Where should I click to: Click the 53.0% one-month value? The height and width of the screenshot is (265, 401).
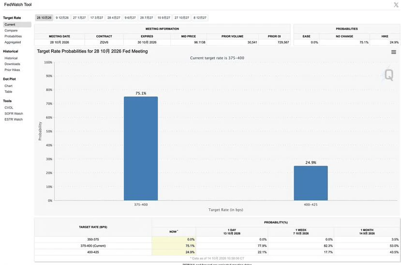394,246
